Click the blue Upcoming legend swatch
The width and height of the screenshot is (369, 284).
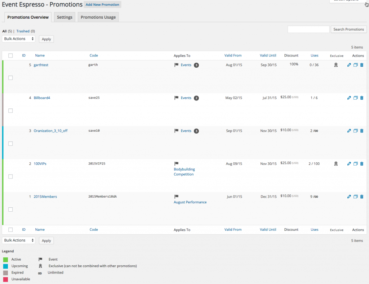tap(6, 266)
